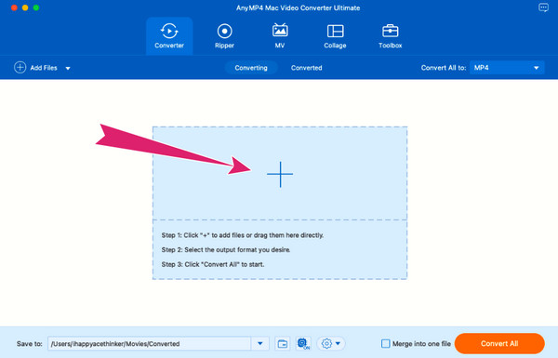
Task: Expand the Add Files dropdown arrow
Action: [68, 68]
